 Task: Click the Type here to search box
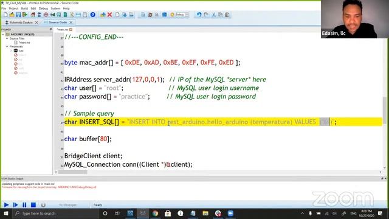click(x=56, y=214)
